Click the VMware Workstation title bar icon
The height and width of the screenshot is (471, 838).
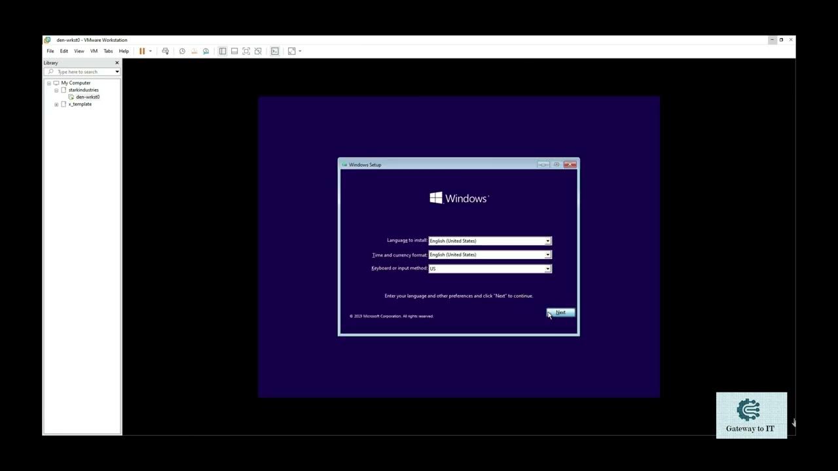pos(47,40)
